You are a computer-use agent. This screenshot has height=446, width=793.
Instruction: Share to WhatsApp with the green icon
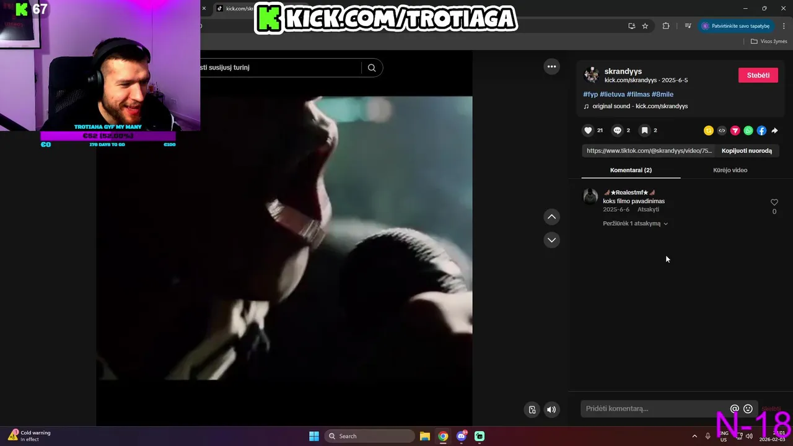pyautogui.click(x=748, y=131)
